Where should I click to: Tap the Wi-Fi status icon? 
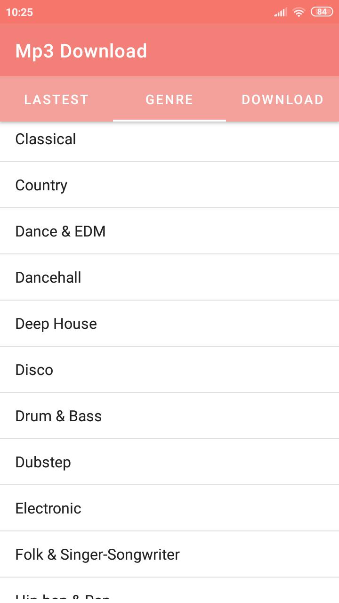point(299,12)
